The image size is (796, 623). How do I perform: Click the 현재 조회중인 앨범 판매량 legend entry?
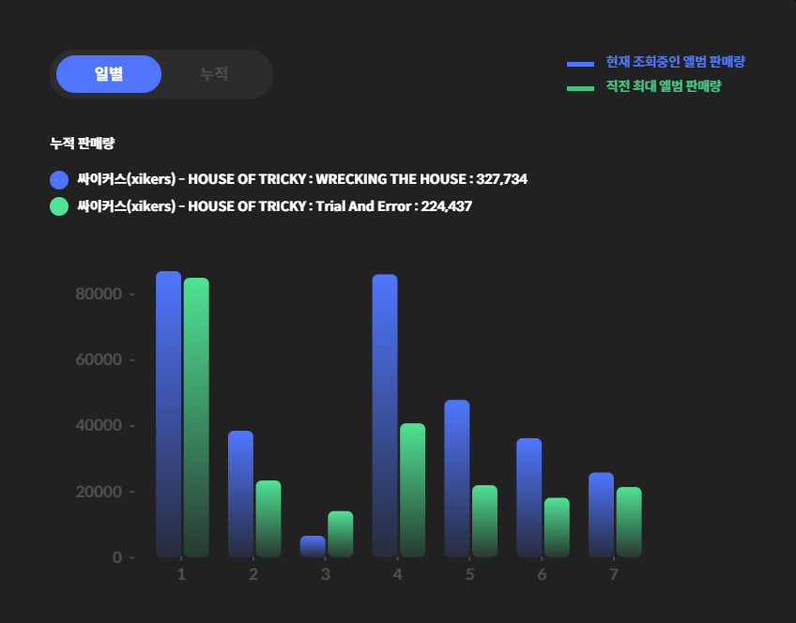(675, 62)
